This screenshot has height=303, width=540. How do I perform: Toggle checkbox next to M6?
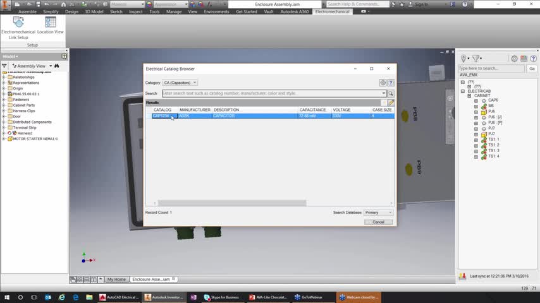[476, 106]
